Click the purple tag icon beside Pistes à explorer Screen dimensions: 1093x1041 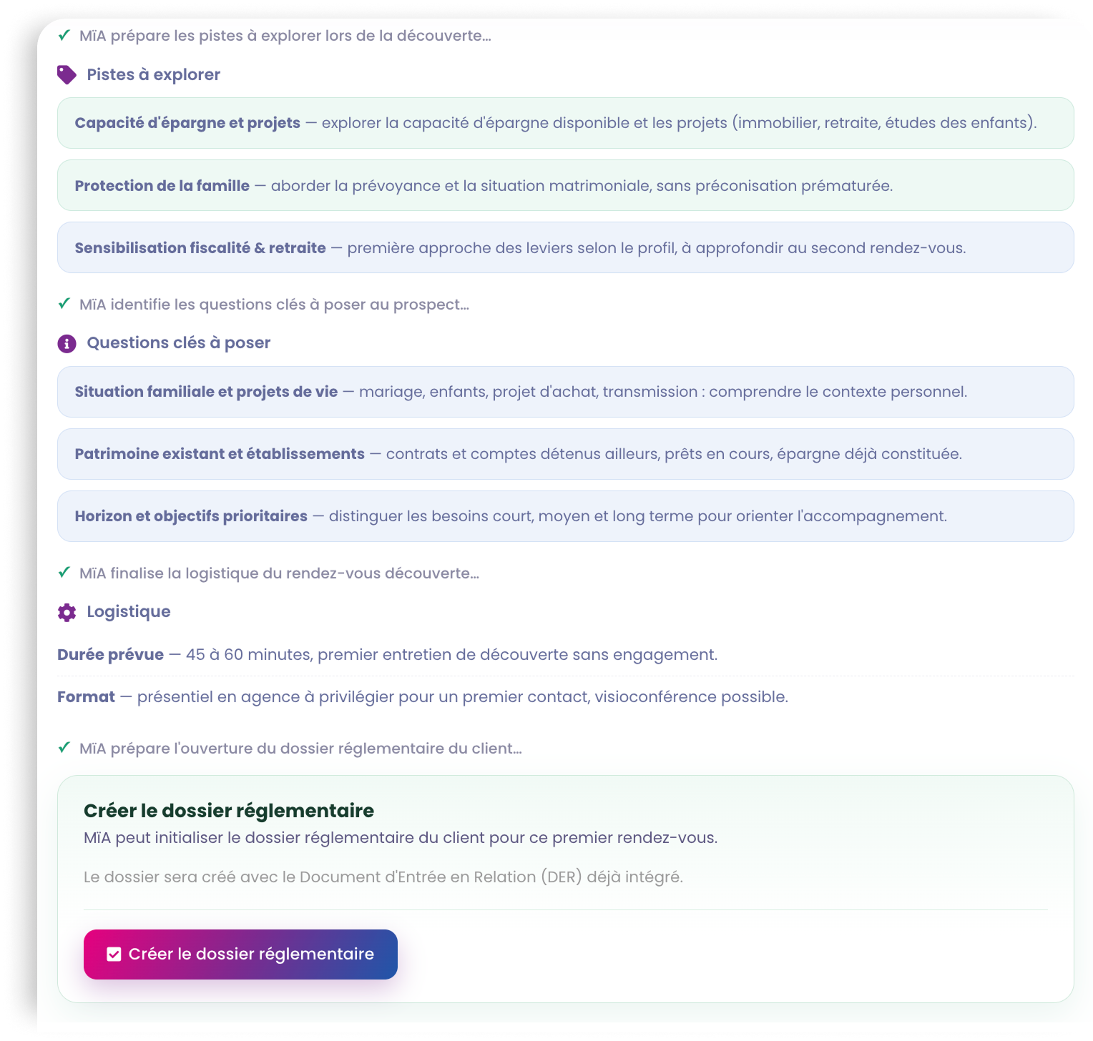67,75
